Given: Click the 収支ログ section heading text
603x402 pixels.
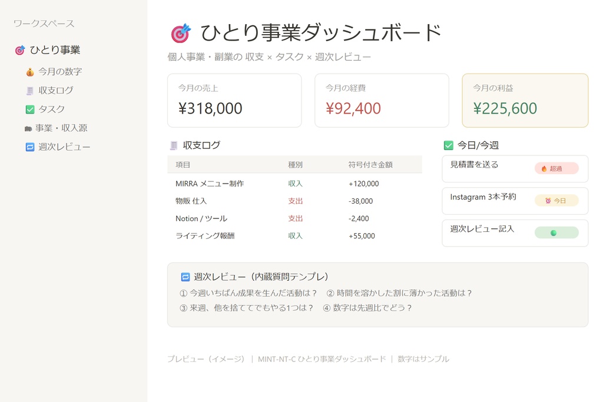Looking at the screenshot, I should point(201,145).
